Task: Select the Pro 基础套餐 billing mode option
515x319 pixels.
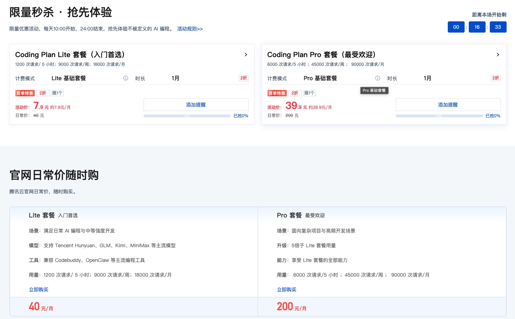Action: point(320,78)
